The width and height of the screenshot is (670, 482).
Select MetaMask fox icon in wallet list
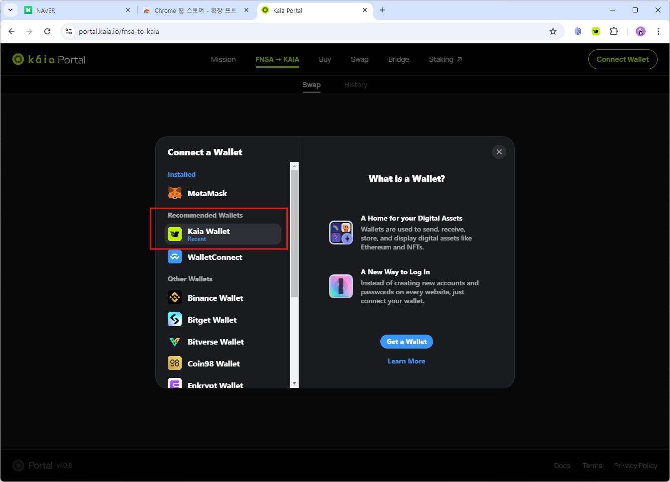[175, 193]
